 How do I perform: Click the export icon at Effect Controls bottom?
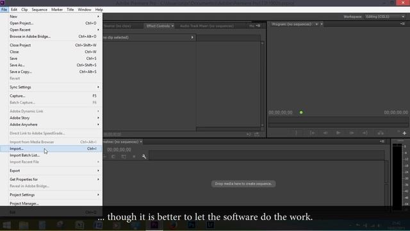(x=257, y=134)
